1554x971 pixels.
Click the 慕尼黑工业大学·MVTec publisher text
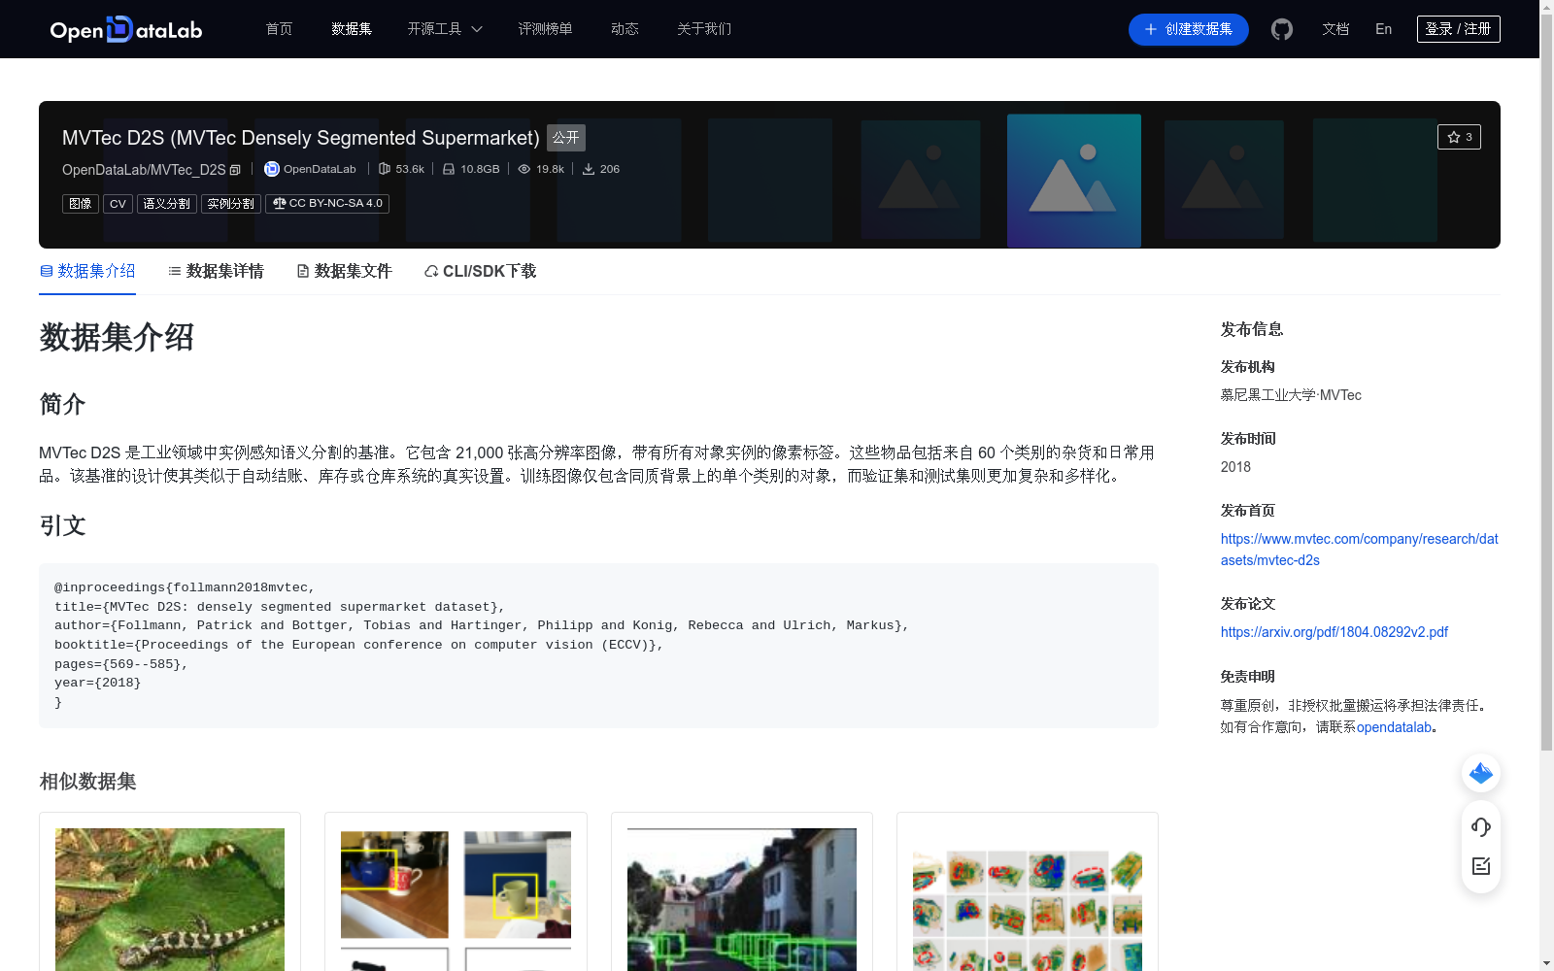1291,395
